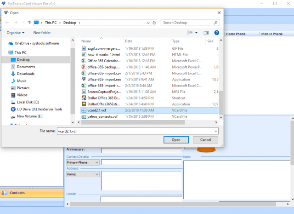Sort files by Date column
Image resolution: width=294 pixels, height=214 pixels.
point(129,41)
